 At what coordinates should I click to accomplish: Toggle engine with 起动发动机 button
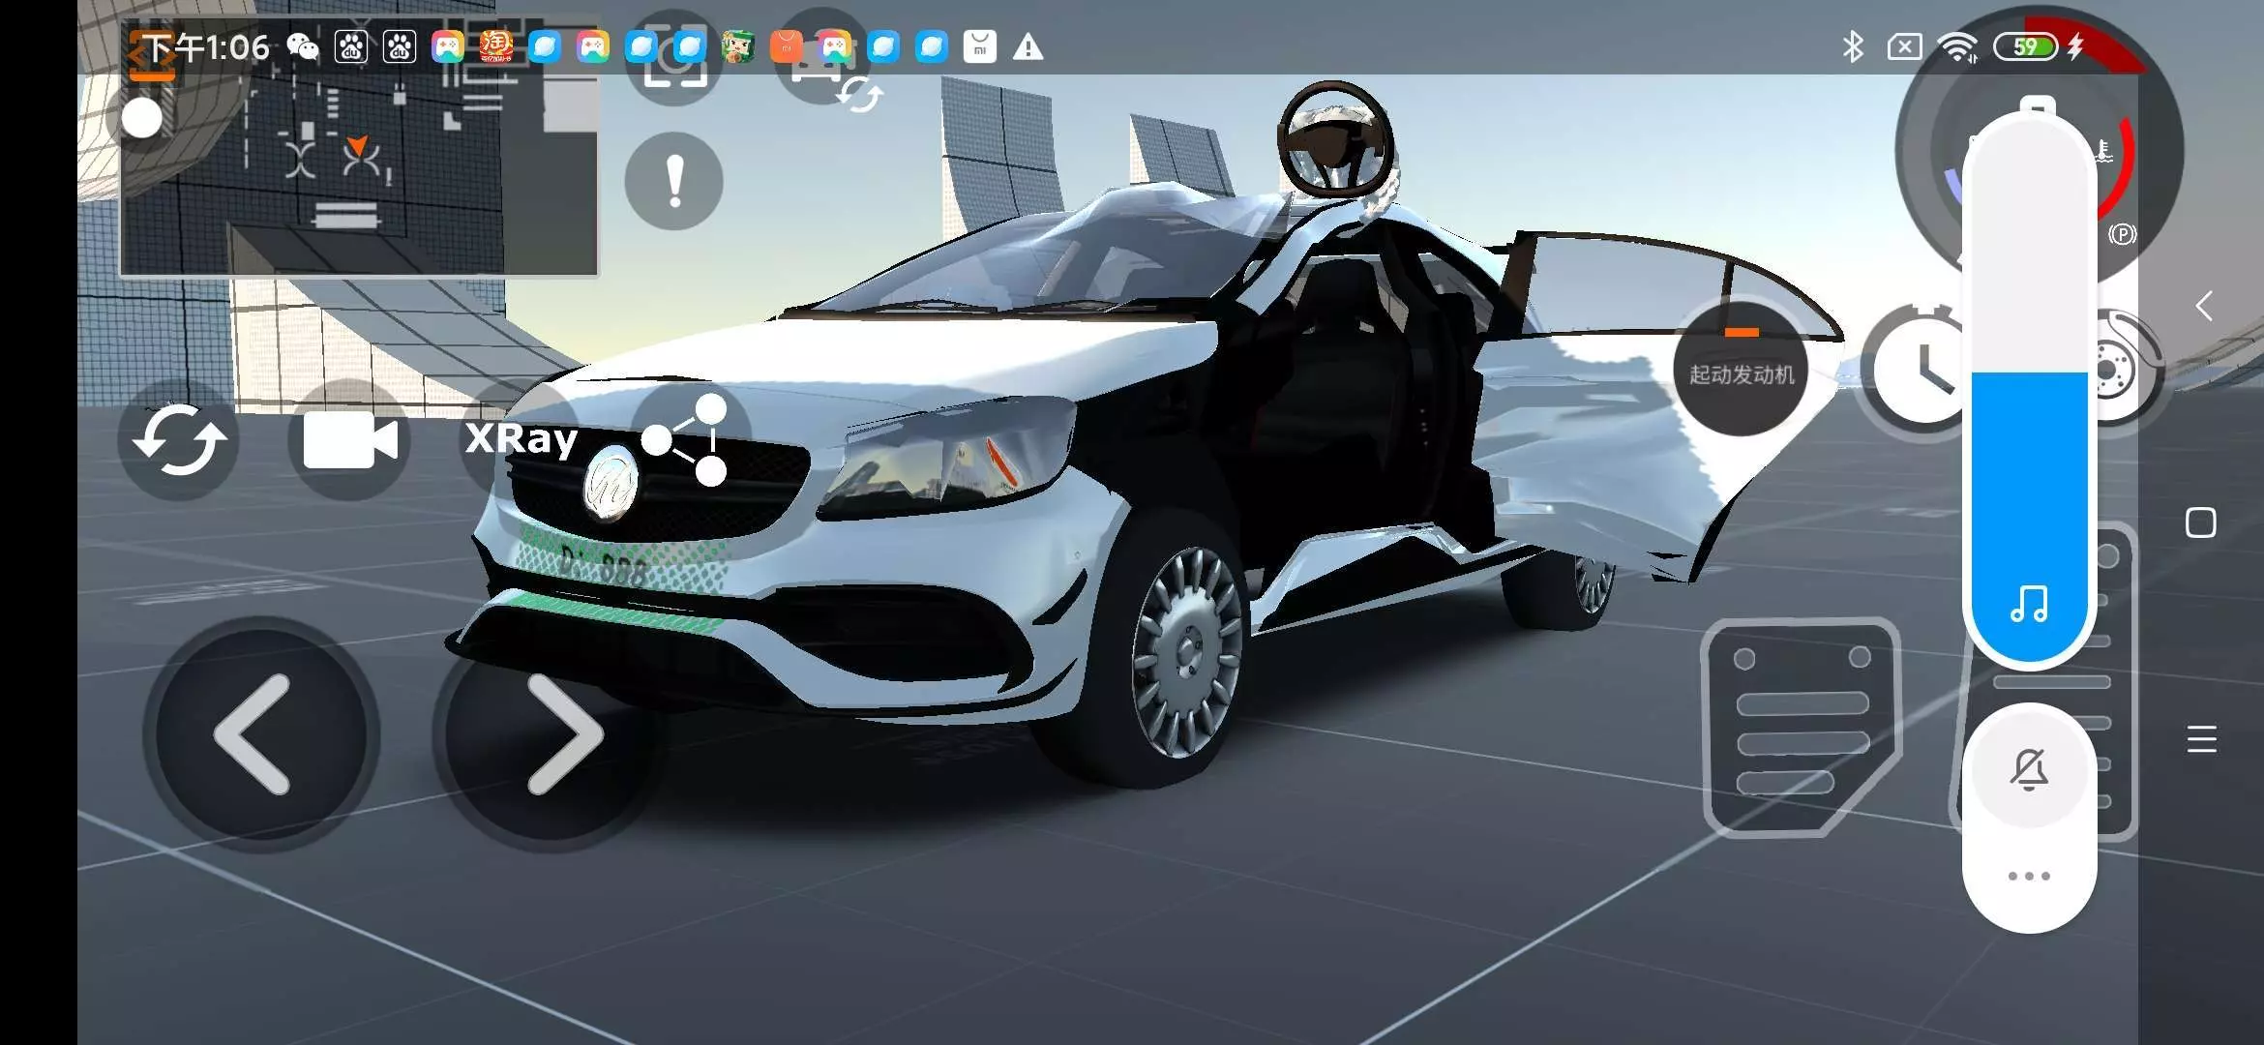tap(1741, 372)
